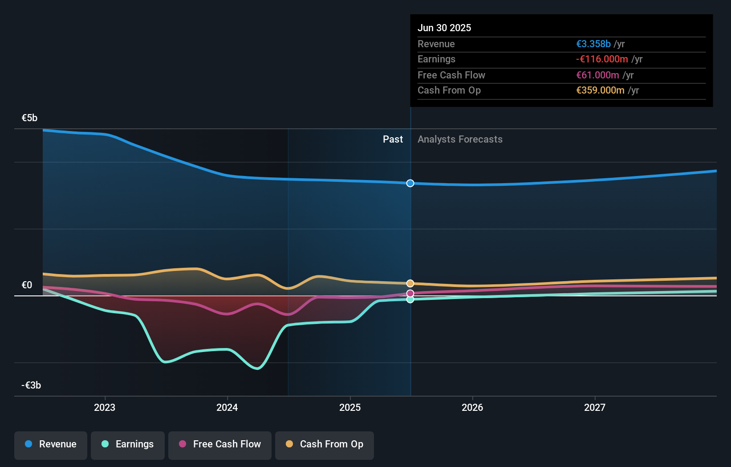Switch to the Past section of the chart

click(x=393, y=139)
